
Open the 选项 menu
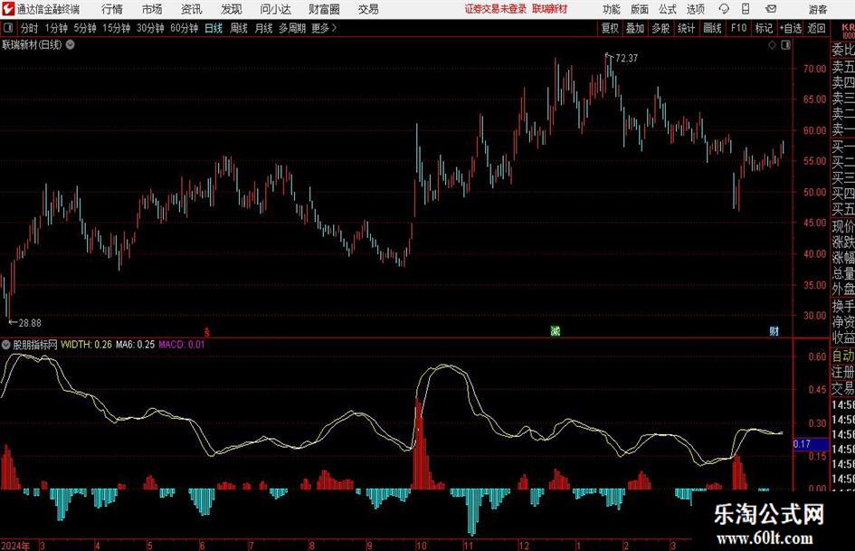695,9
